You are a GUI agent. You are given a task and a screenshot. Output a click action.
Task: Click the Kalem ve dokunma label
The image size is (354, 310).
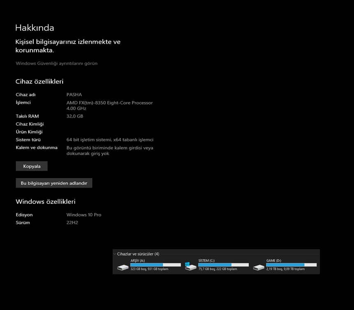coord(37,148)
